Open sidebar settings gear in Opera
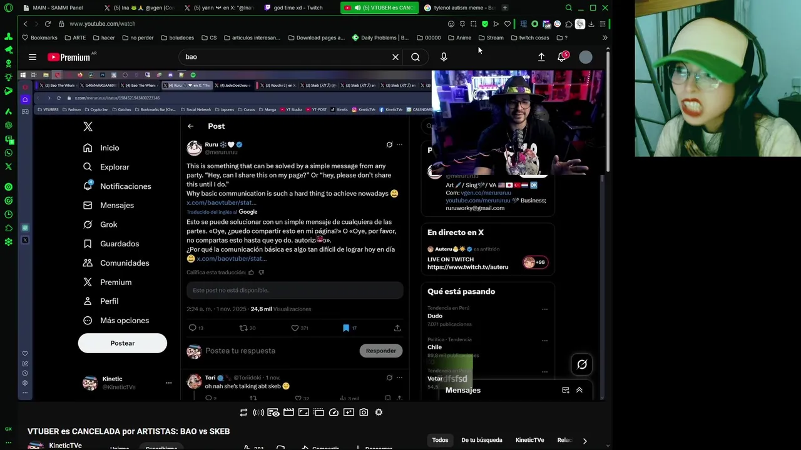 coord(8,242)
